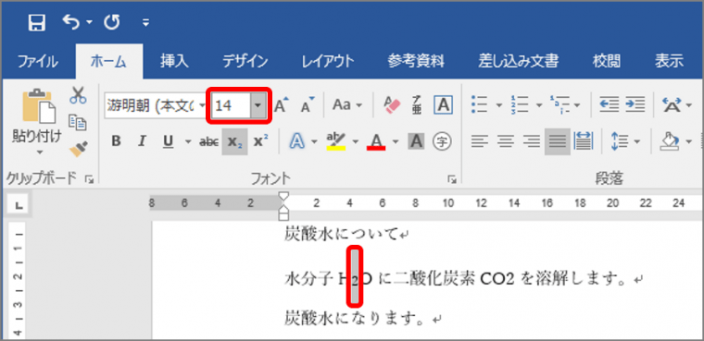Apply text effects with outlined A
Viewport: 704px width, 341px height.
pyautogui.click(x=297, y=141)
